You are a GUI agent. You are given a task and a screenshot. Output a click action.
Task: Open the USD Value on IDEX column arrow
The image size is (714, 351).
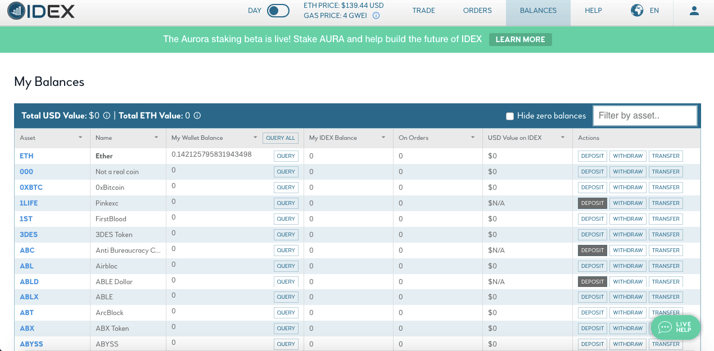562,138
